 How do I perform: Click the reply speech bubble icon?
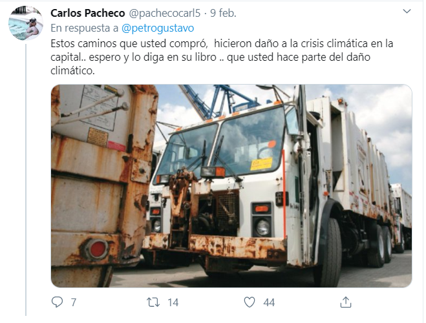[x=57, y=302]
